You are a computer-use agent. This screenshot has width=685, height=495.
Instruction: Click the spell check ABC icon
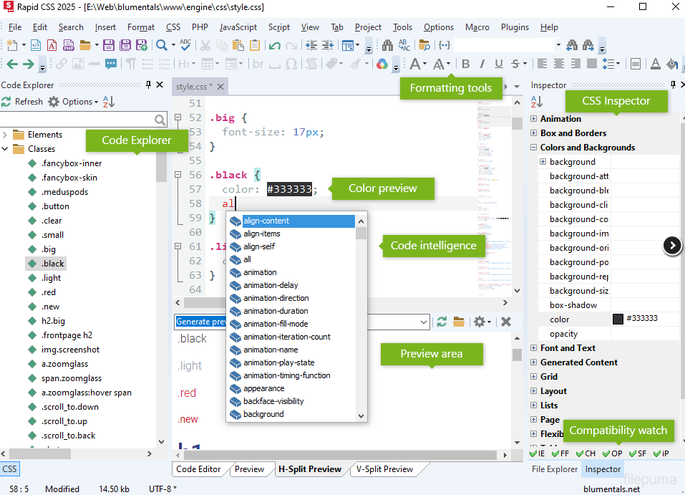coord(185,45)
